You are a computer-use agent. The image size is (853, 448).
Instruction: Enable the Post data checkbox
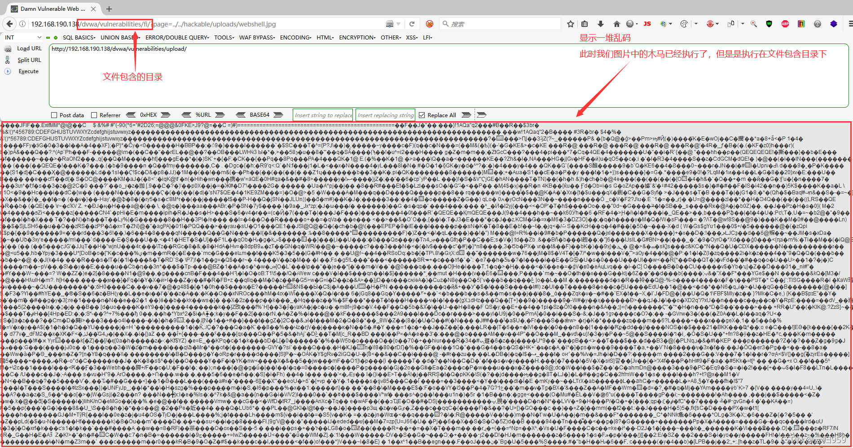(x=54, y=115)
